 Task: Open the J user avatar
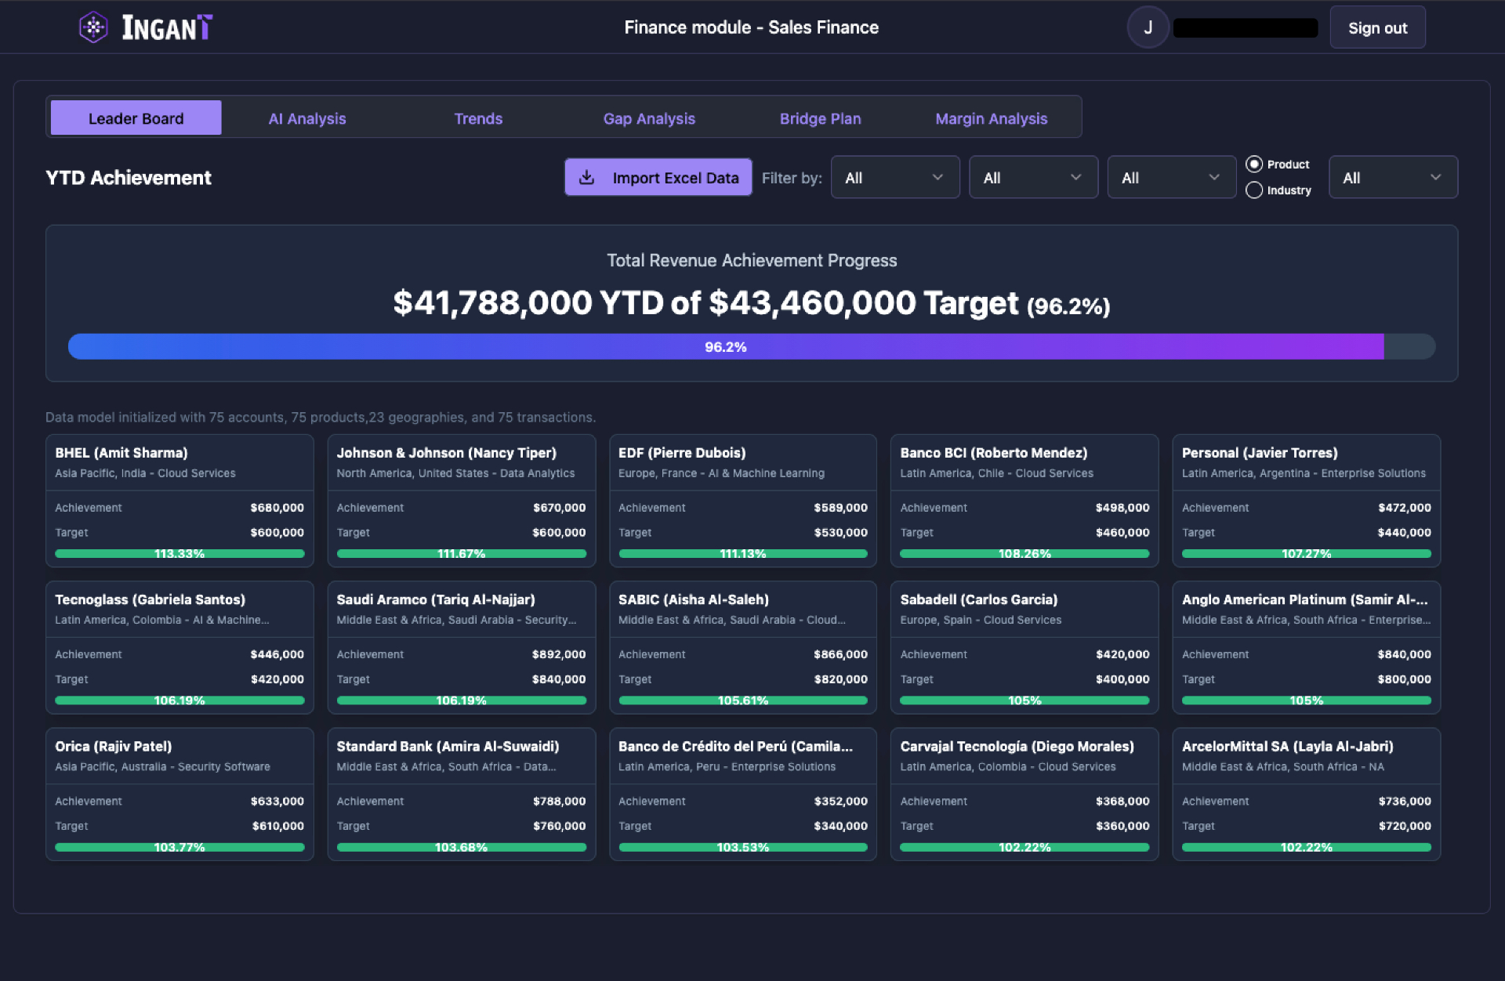coord(1148,27)
